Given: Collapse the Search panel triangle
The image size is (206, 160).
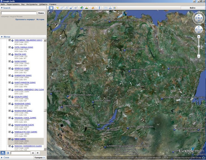Looking at the screenshot, I should click(x=2, y=8).
